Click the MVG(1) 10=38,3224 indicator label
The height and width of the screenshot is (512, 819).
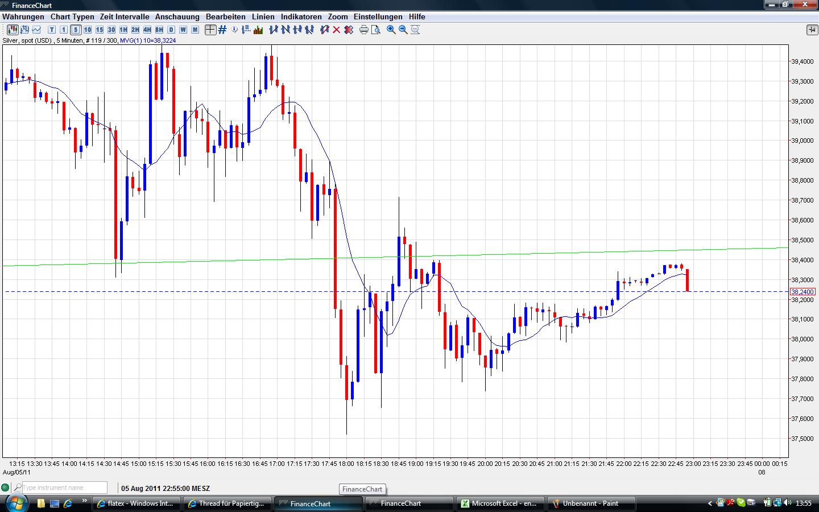[148, 40]
